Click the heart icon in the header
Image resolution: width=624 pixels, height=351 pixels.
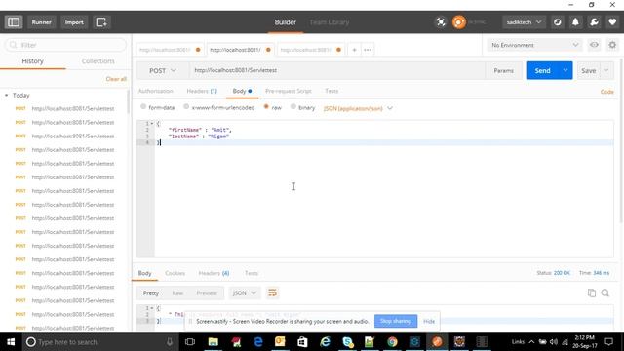click(x=612, y=21)
